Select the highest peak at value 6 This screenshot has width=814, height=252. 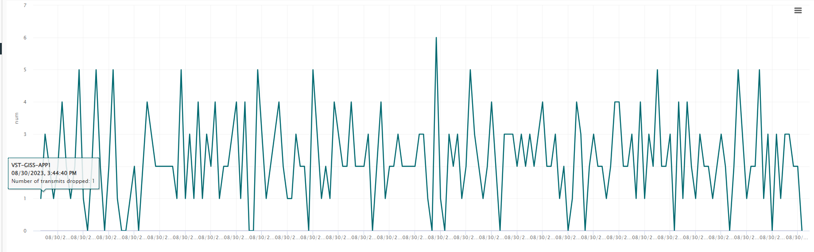[x=436, y=38]
